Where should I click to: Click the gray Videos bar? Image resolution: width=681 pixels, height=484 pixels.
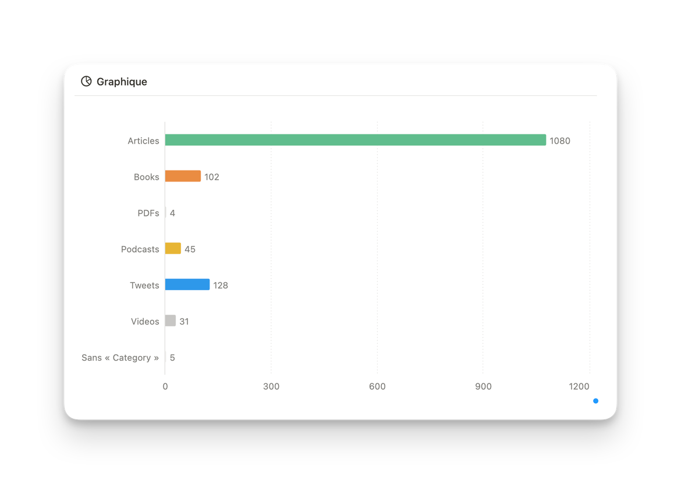(171, 321)
